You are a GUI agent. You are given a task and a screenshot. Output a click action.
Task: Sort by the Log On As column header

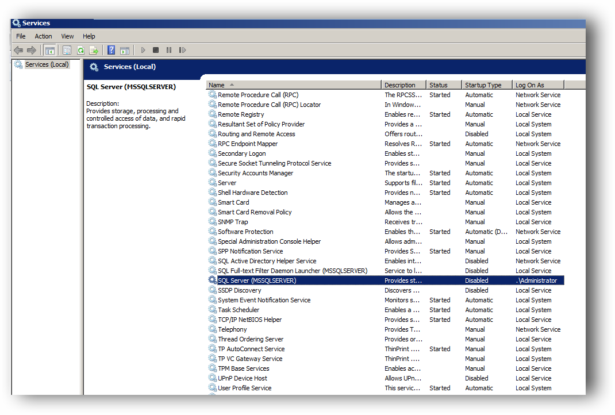pos(538,85)
